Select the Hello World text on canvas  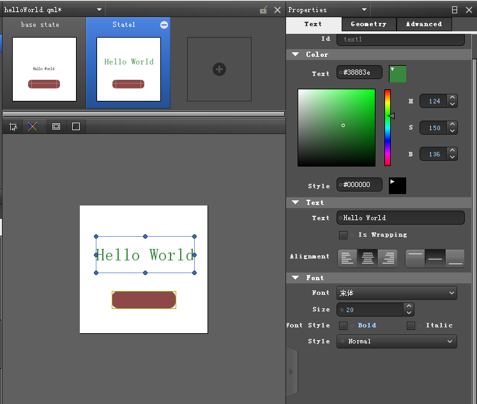[145, 255]
